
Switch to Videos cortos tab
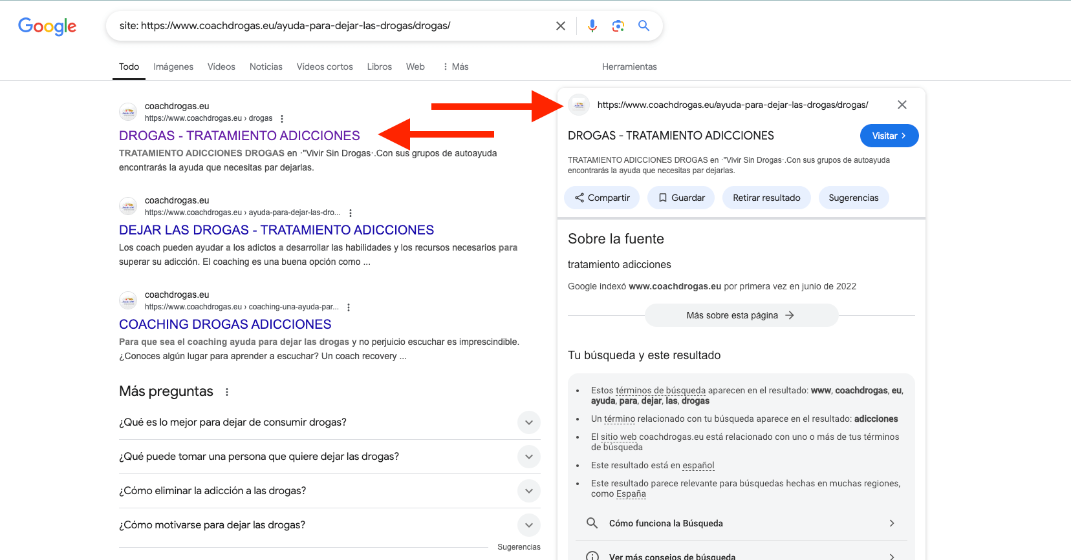(325, 67)
